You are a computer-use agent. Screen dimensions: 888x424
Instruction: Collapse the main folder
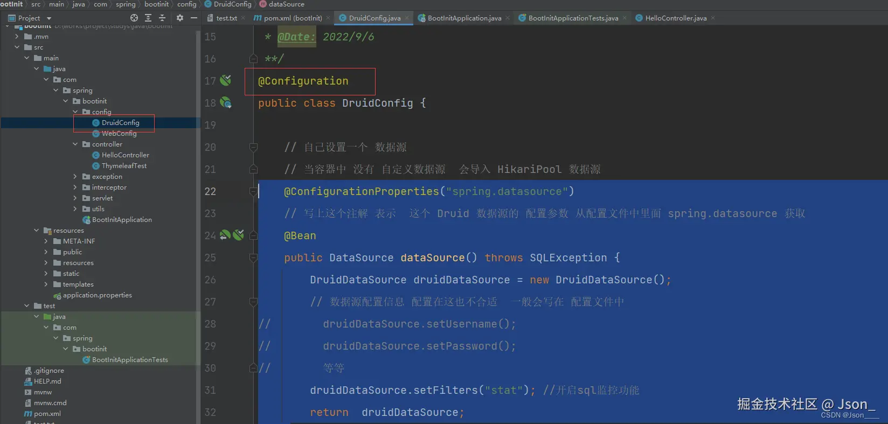pos(27,58)
